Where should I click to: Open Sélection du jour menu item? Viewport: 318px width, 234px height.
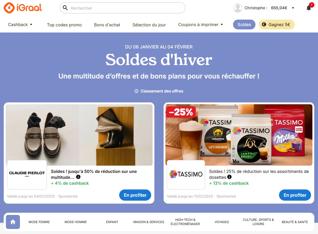point(149,25)
